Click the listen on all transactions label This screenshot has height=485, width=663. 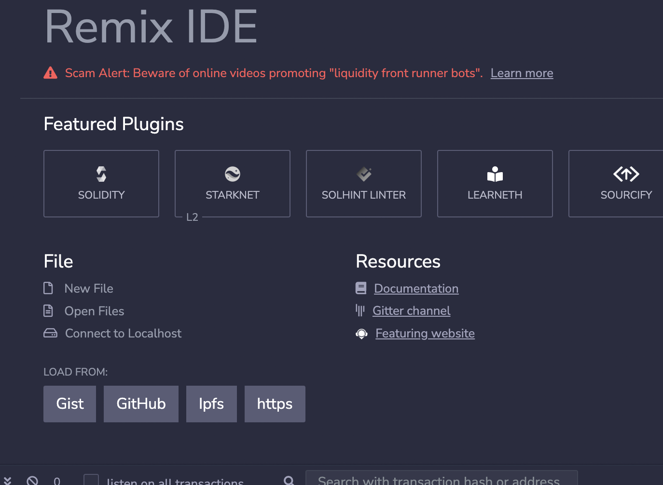[175, 481]
